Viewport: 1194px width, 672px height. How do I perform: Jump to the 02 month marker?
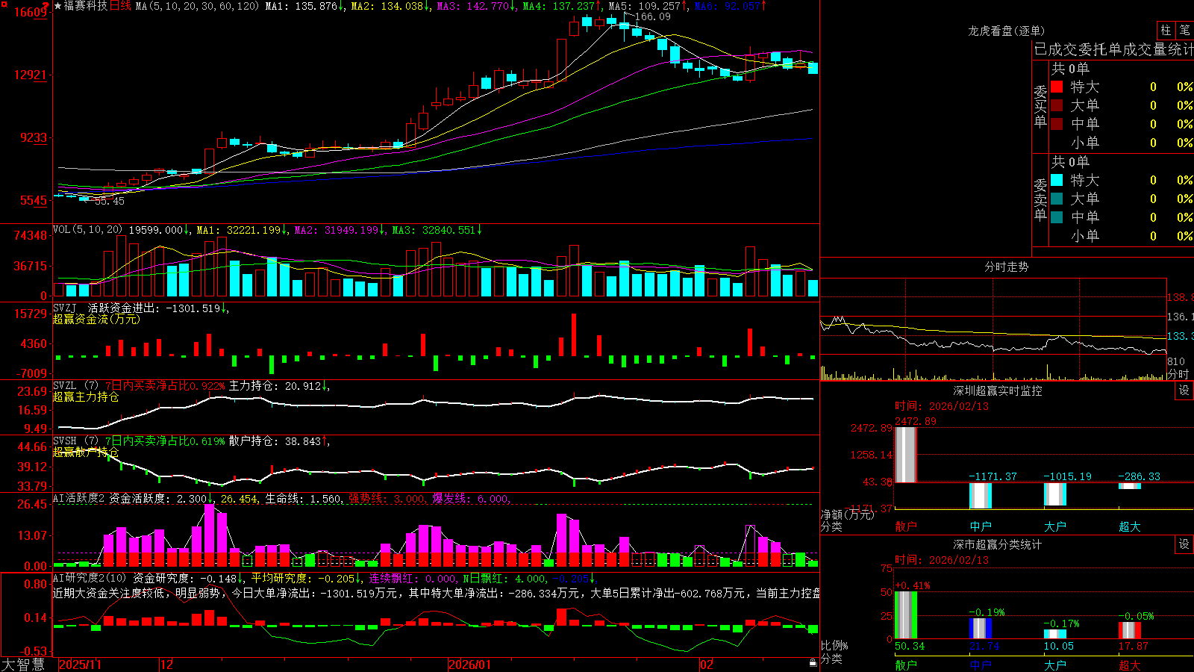pyautogui.click(x=706, y=665)
